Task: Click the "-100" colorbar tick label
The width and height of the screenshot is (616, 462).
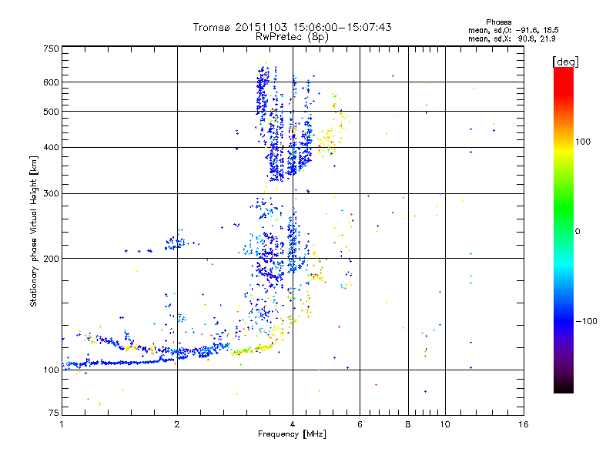Action: (x=586, y=321)
